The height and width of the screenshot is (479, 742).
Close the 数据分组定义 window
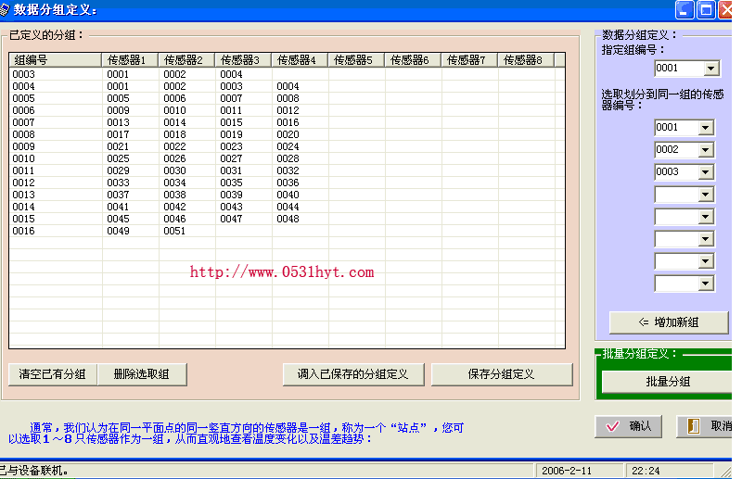click(725, 10)
